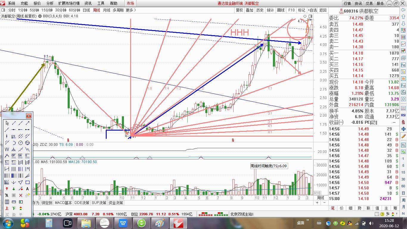Click the back arrow in right sidebar
This screenshot has height=229, width=407.
[403, 10]
